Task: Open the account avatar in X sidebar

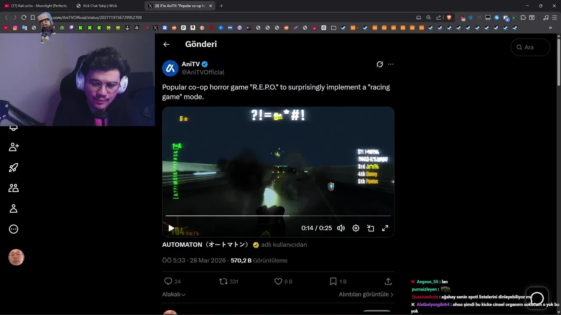Action: point(16,258)
